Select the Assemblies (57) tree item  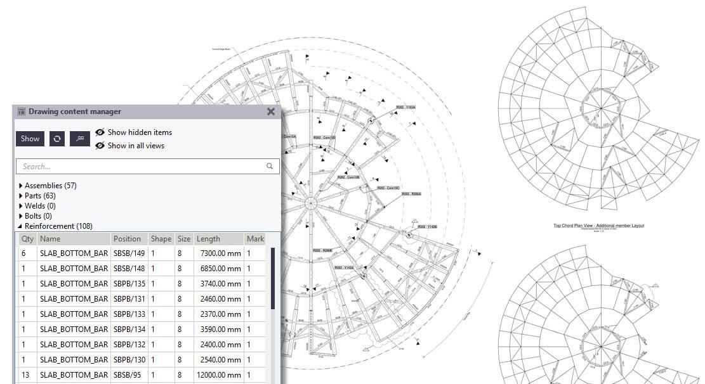click(50, 186)
